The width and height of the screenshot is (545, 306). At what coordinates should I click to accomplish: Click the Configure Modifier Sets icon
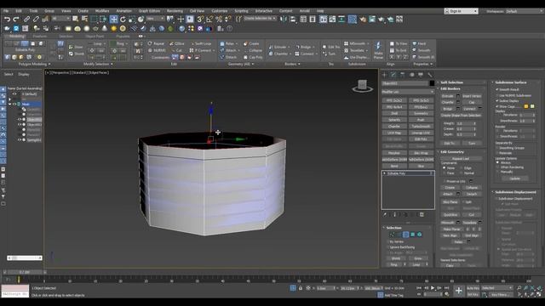(x=422, y=215)
